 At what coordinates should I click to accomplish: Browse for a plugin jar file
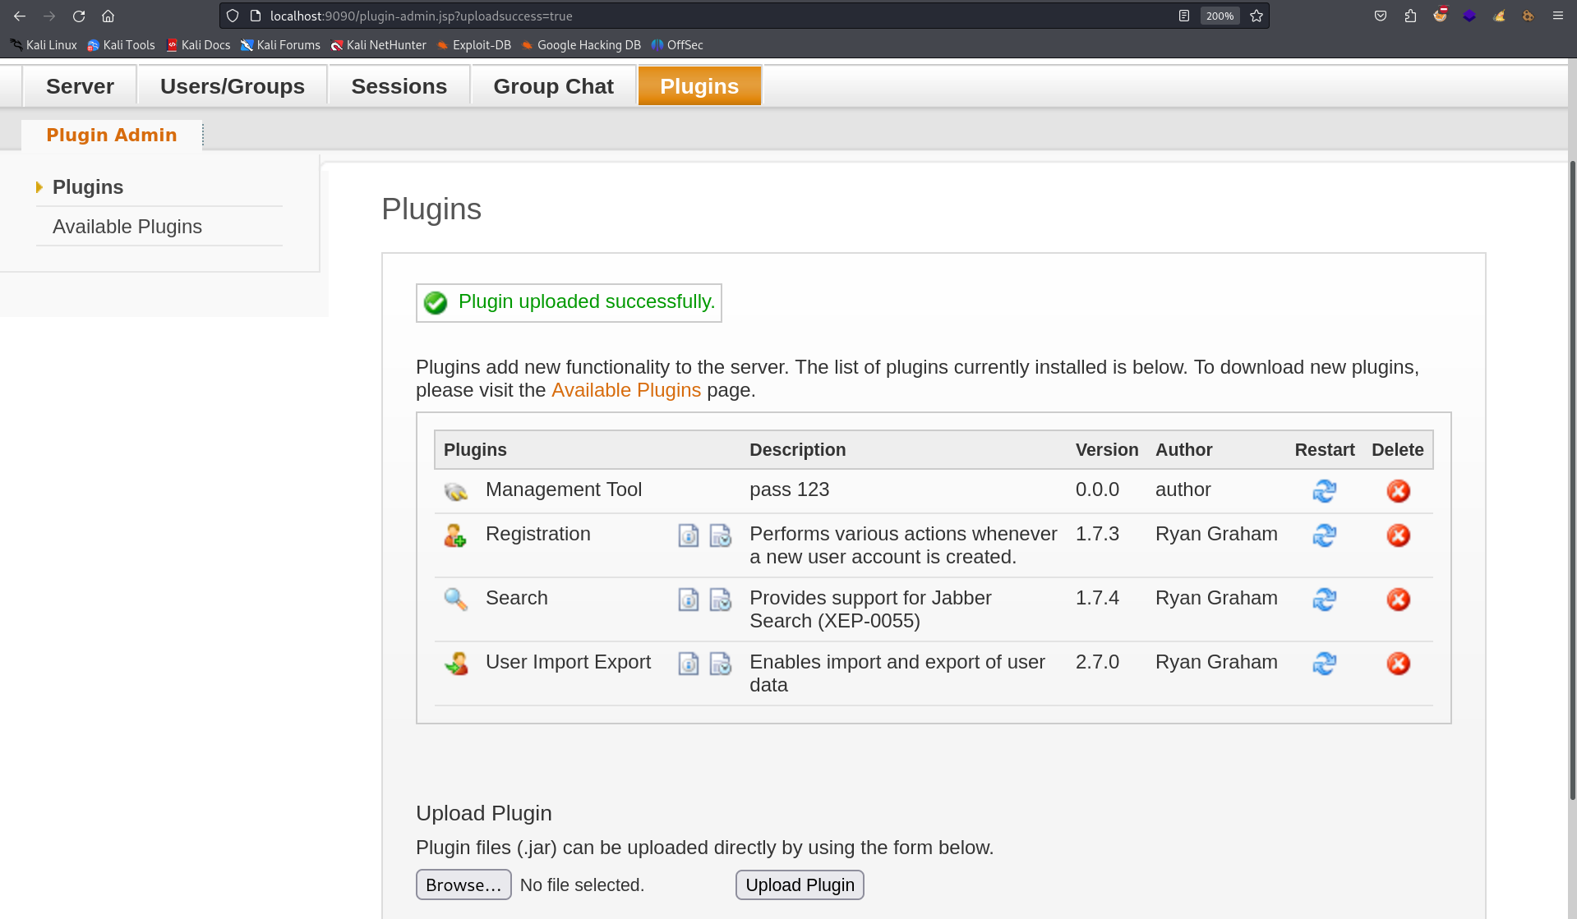tap(463, 885)
